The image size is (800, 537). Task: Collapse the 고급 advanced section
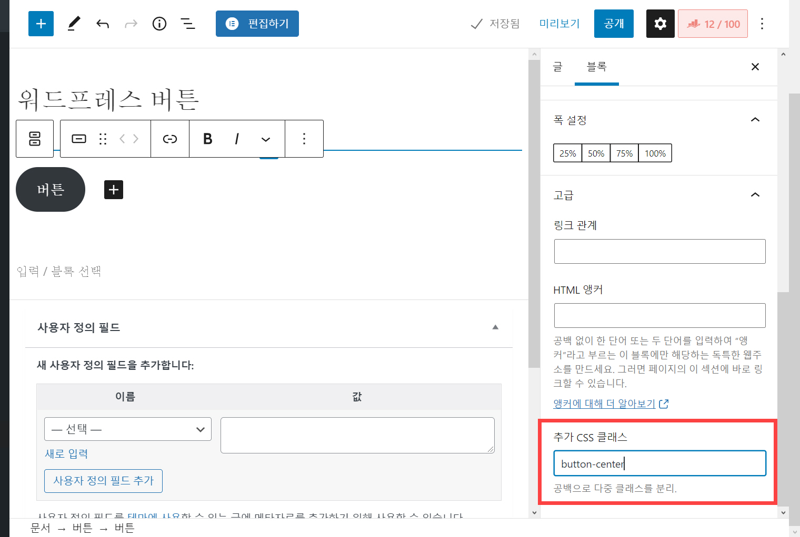(x=755, y=194)
